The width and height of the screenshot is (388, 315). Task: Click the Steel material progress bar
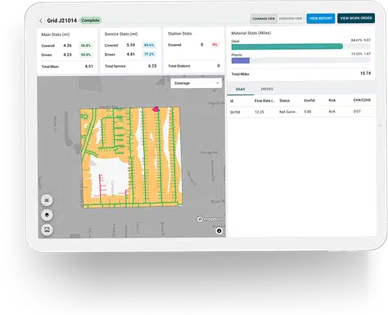[287, 46]
